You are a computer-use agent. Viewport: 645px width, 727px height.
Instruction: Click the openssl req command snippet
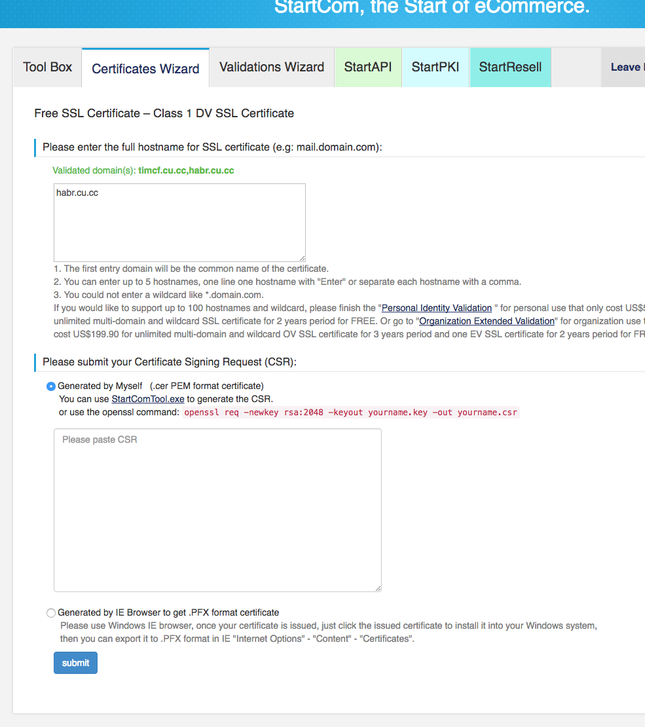pos(351,413)
